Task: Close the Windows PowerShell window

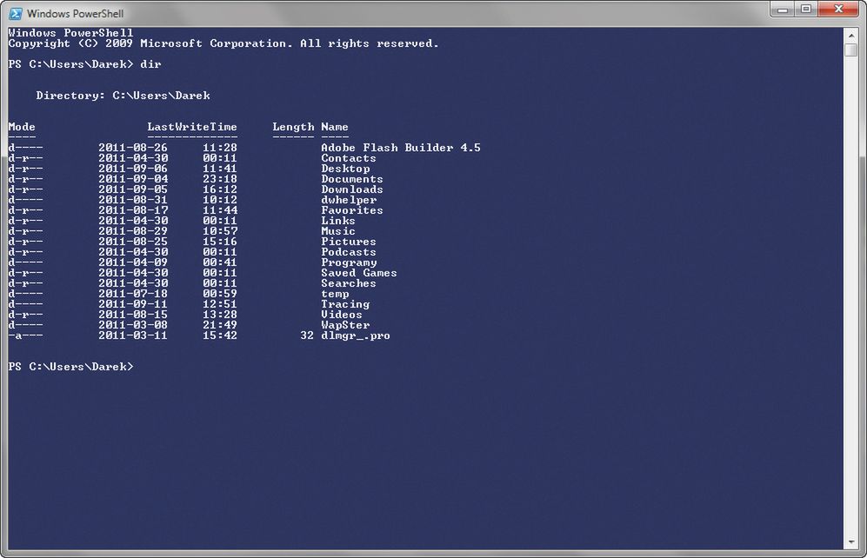Action: coord(838,9)
